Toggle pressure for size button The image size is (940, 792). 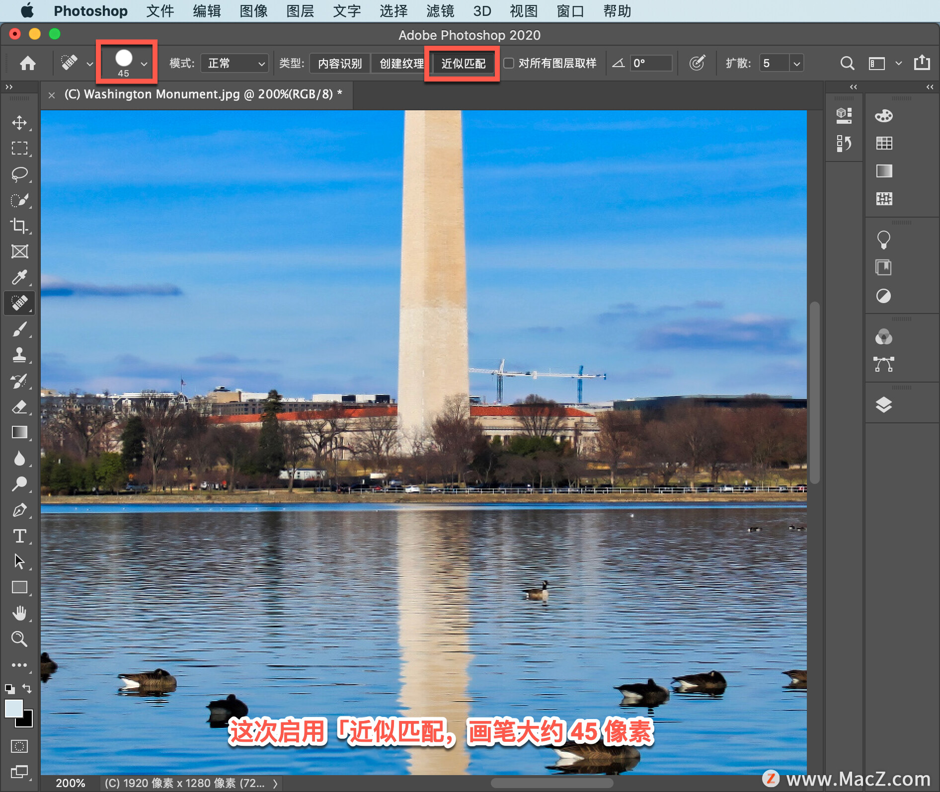tap(697, 63)
